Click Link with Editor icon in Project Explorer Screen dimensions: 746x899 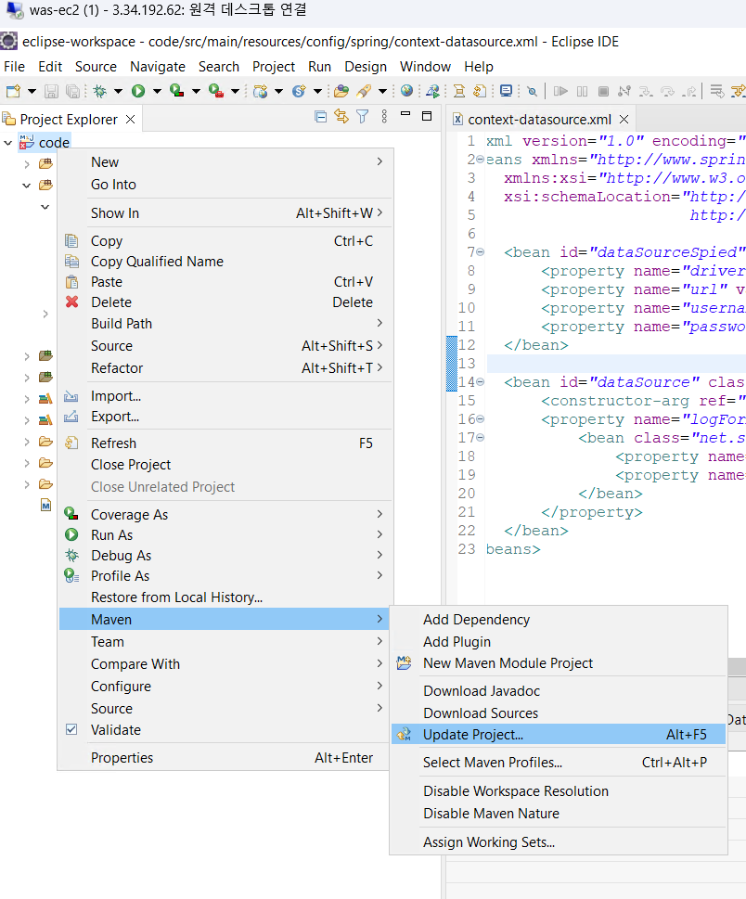pyautogui.click(x=341, y=117)
